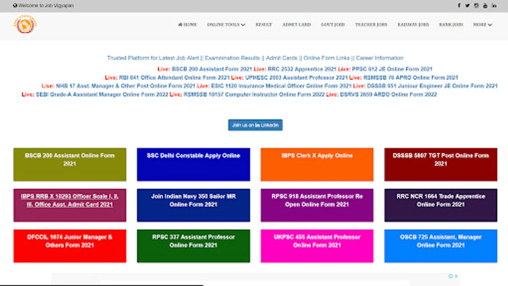
Task: Open the LinkedIn icon in top bar
Action: [x=494, y=5]
